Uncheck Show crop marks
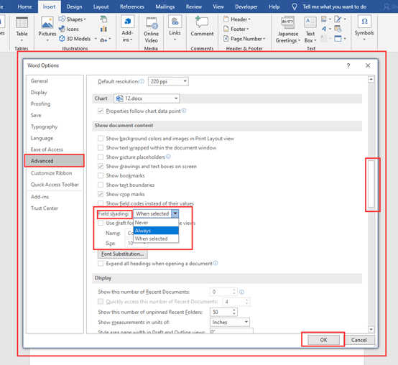This screenshot has height=365, width=398. tap(101, 194)
